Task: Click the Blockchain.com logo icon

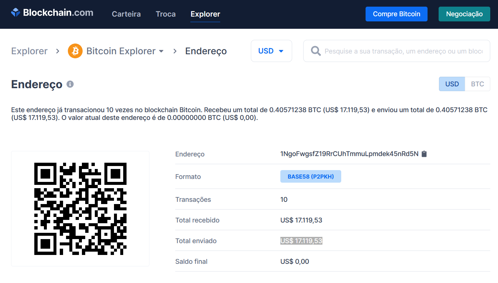Action: click(14, 12)
